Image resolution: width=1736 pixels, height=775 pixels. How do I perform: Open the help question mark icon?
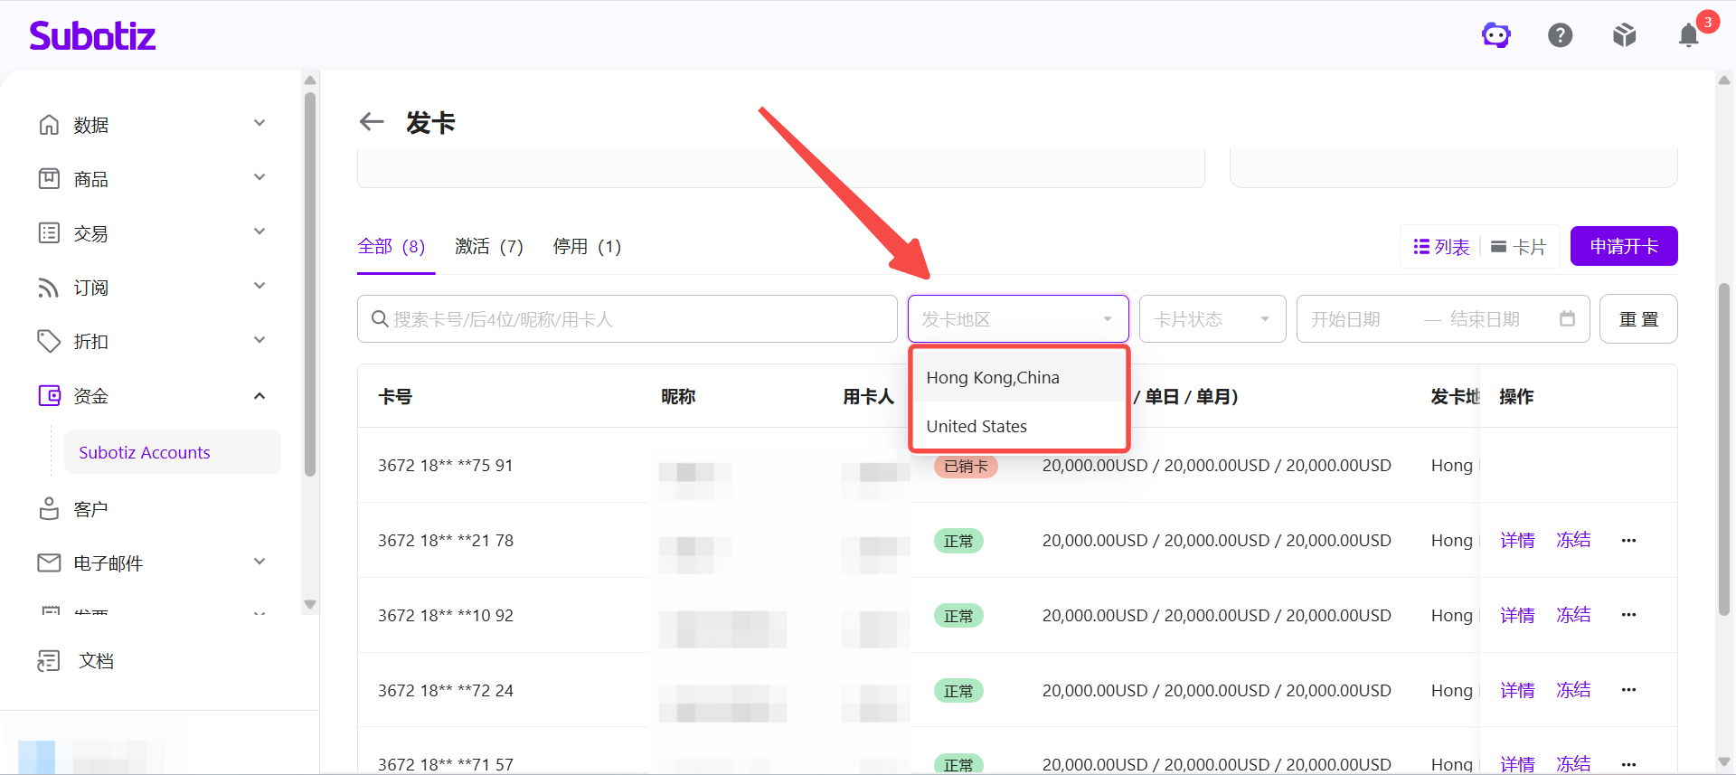coord(1561,35)
